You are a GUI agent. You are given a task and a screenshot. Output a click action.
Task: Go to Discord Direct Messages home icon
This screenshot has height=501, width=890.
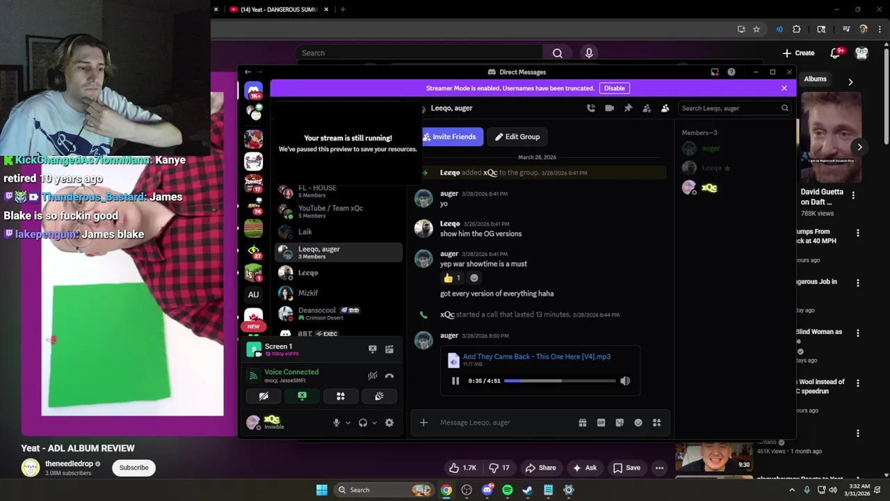pos(254,91)
